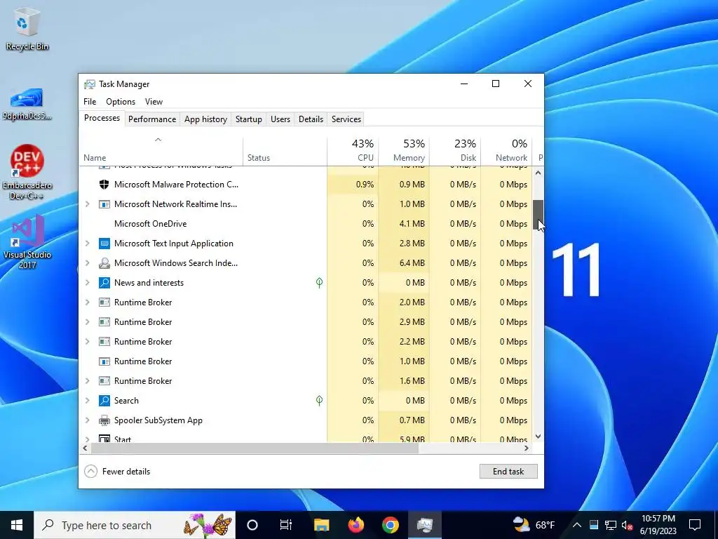Image resolution: width=718 pixels, height=539 pixels.
Task: Open the File menu
Action: [90, 102]
